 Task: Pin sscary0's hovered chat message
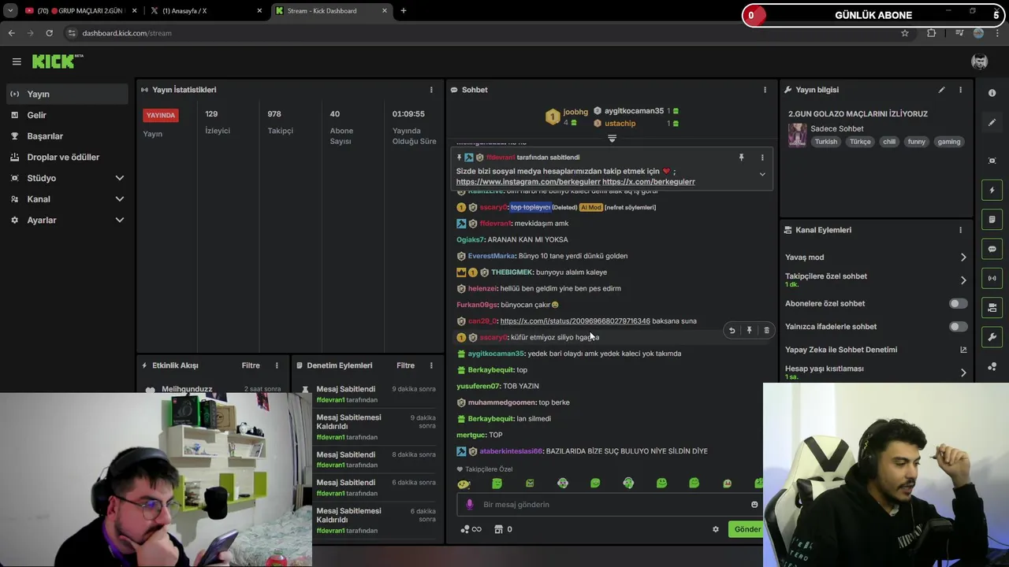point(749,331)
